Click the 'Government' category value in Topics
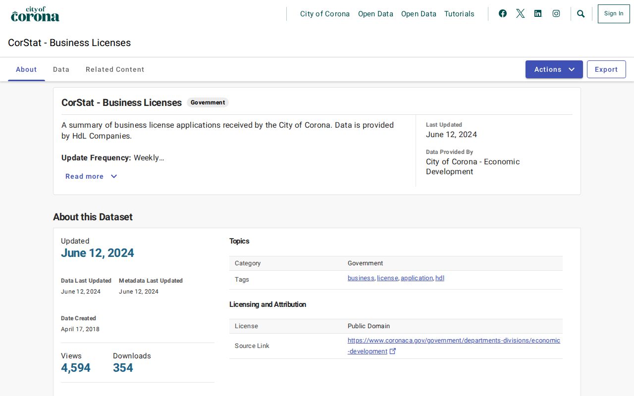 pos(365,263)
